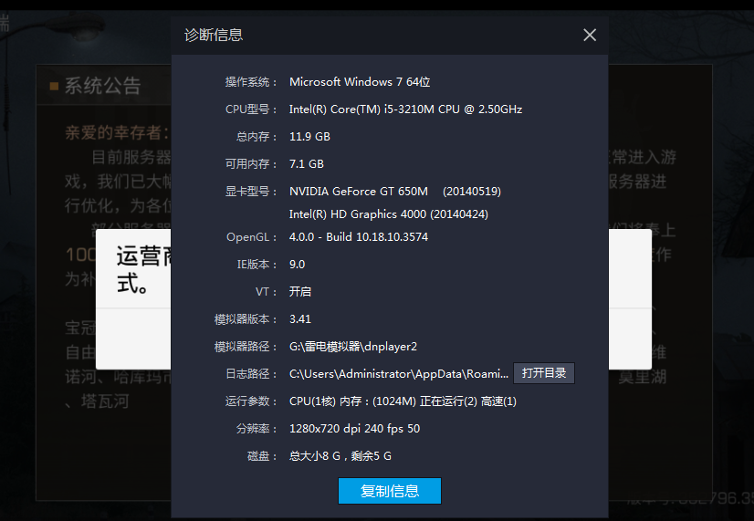Click the 复制信息 button
Image resolution: width=754 pixels, height=521 pixels.
pos(390,491)
